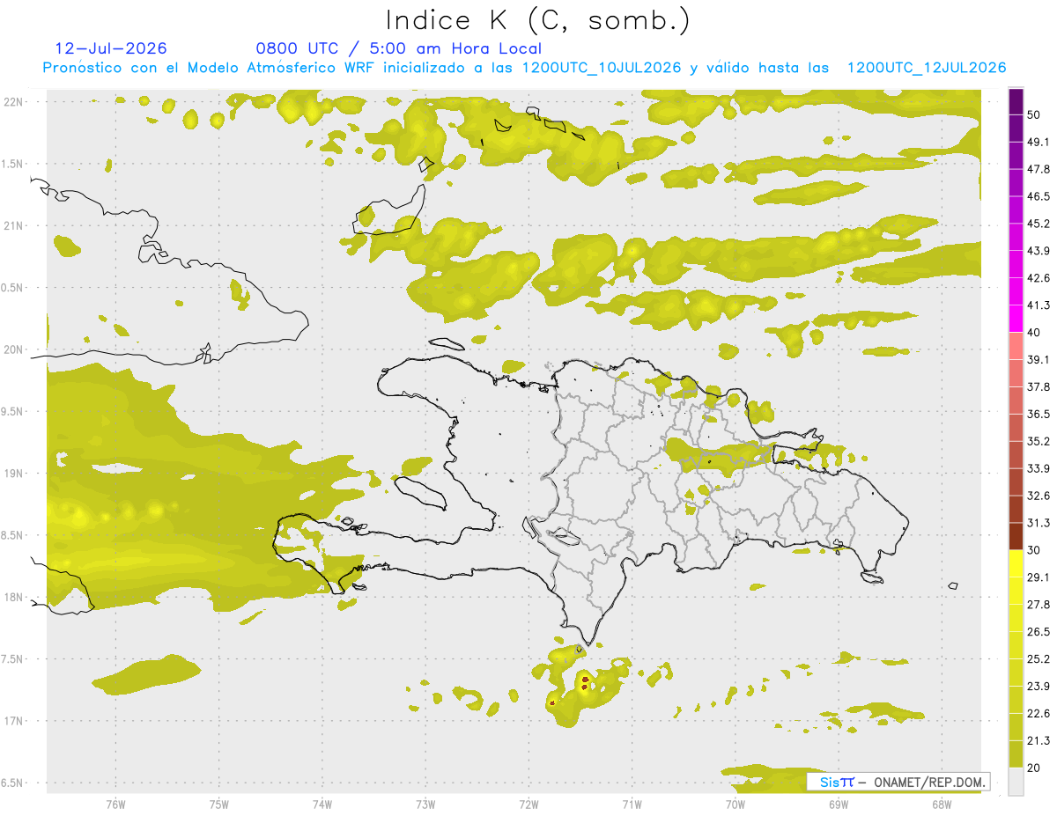Click the colorbar value "22.6"

click(1039, 713)
